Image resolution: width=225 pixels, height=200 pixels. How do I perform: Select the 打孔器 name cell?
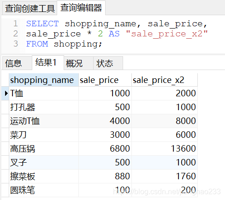coord(44,107)
